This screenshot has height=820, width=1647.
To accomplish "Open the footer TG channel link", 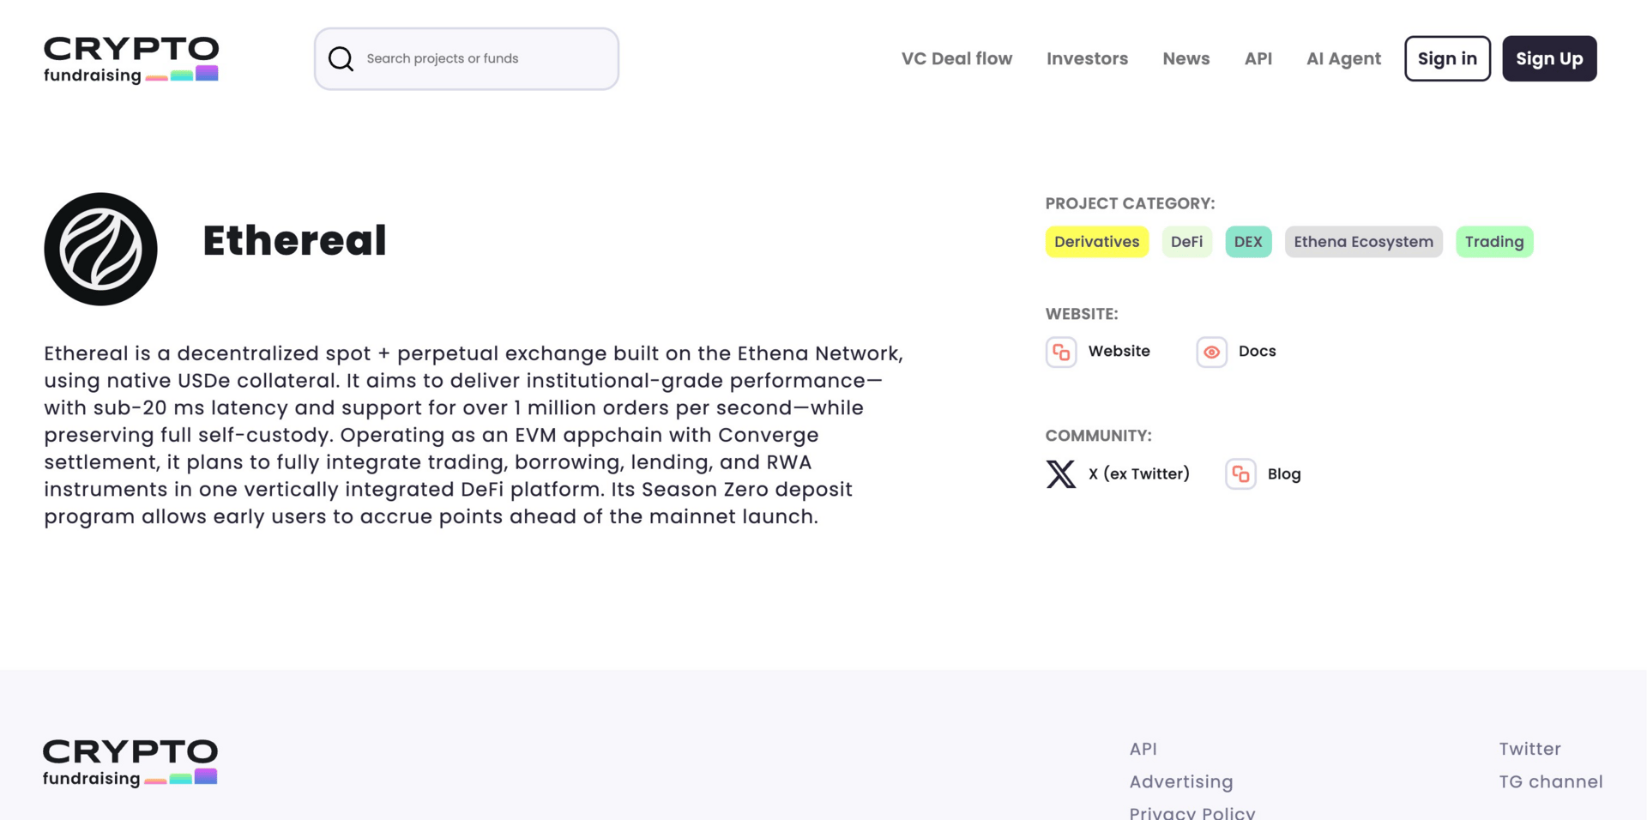I will click(x=1550, y=781).
